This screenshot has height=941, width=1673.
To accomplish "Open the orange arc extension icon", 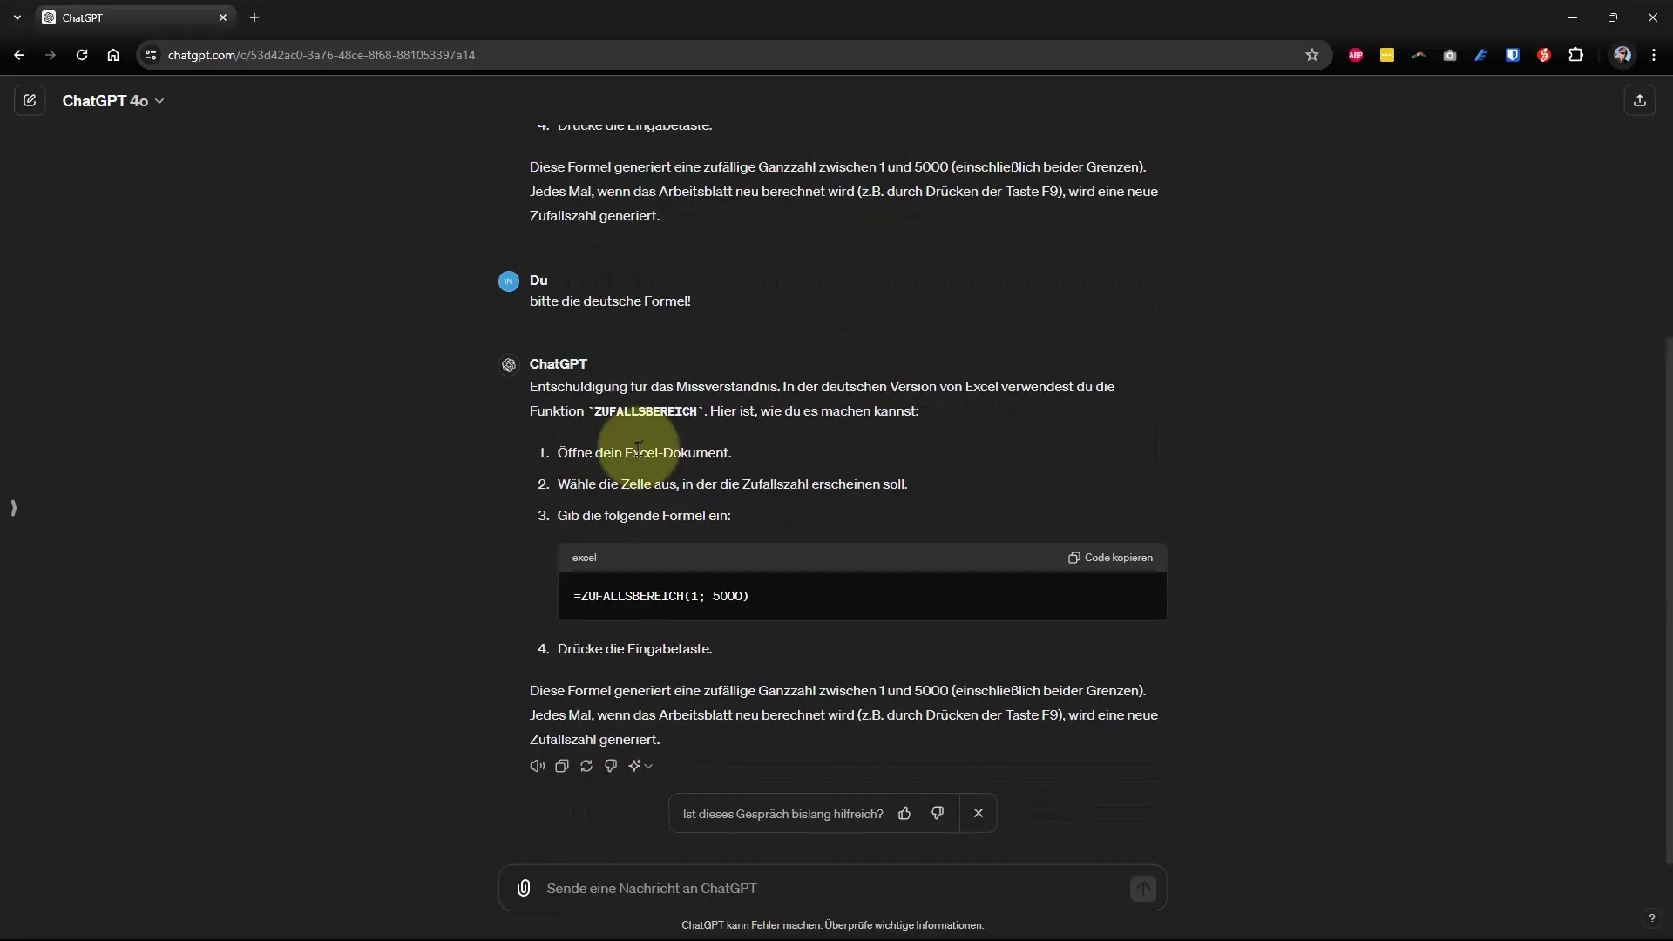I will [1419, 55].
